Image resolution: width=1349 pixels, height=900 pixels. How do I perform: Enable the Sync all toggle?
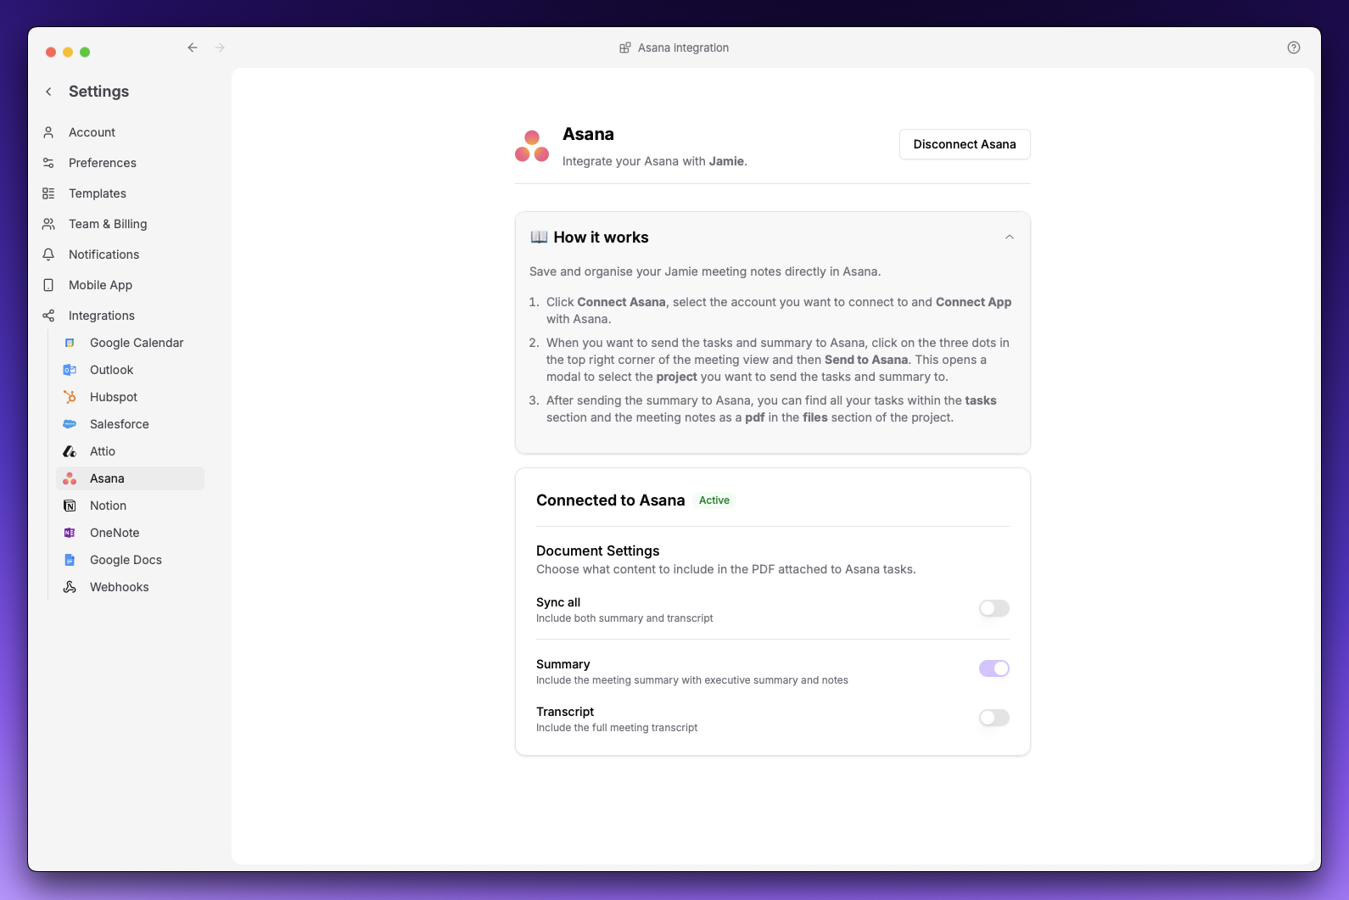(994, 608)
